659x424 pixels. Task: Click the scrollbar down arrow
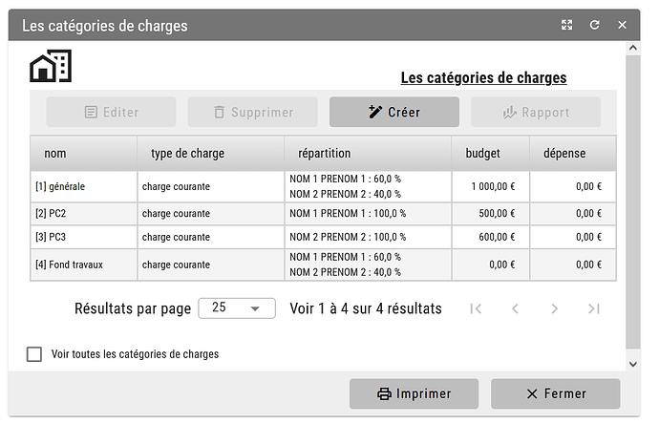click(633, 365)
